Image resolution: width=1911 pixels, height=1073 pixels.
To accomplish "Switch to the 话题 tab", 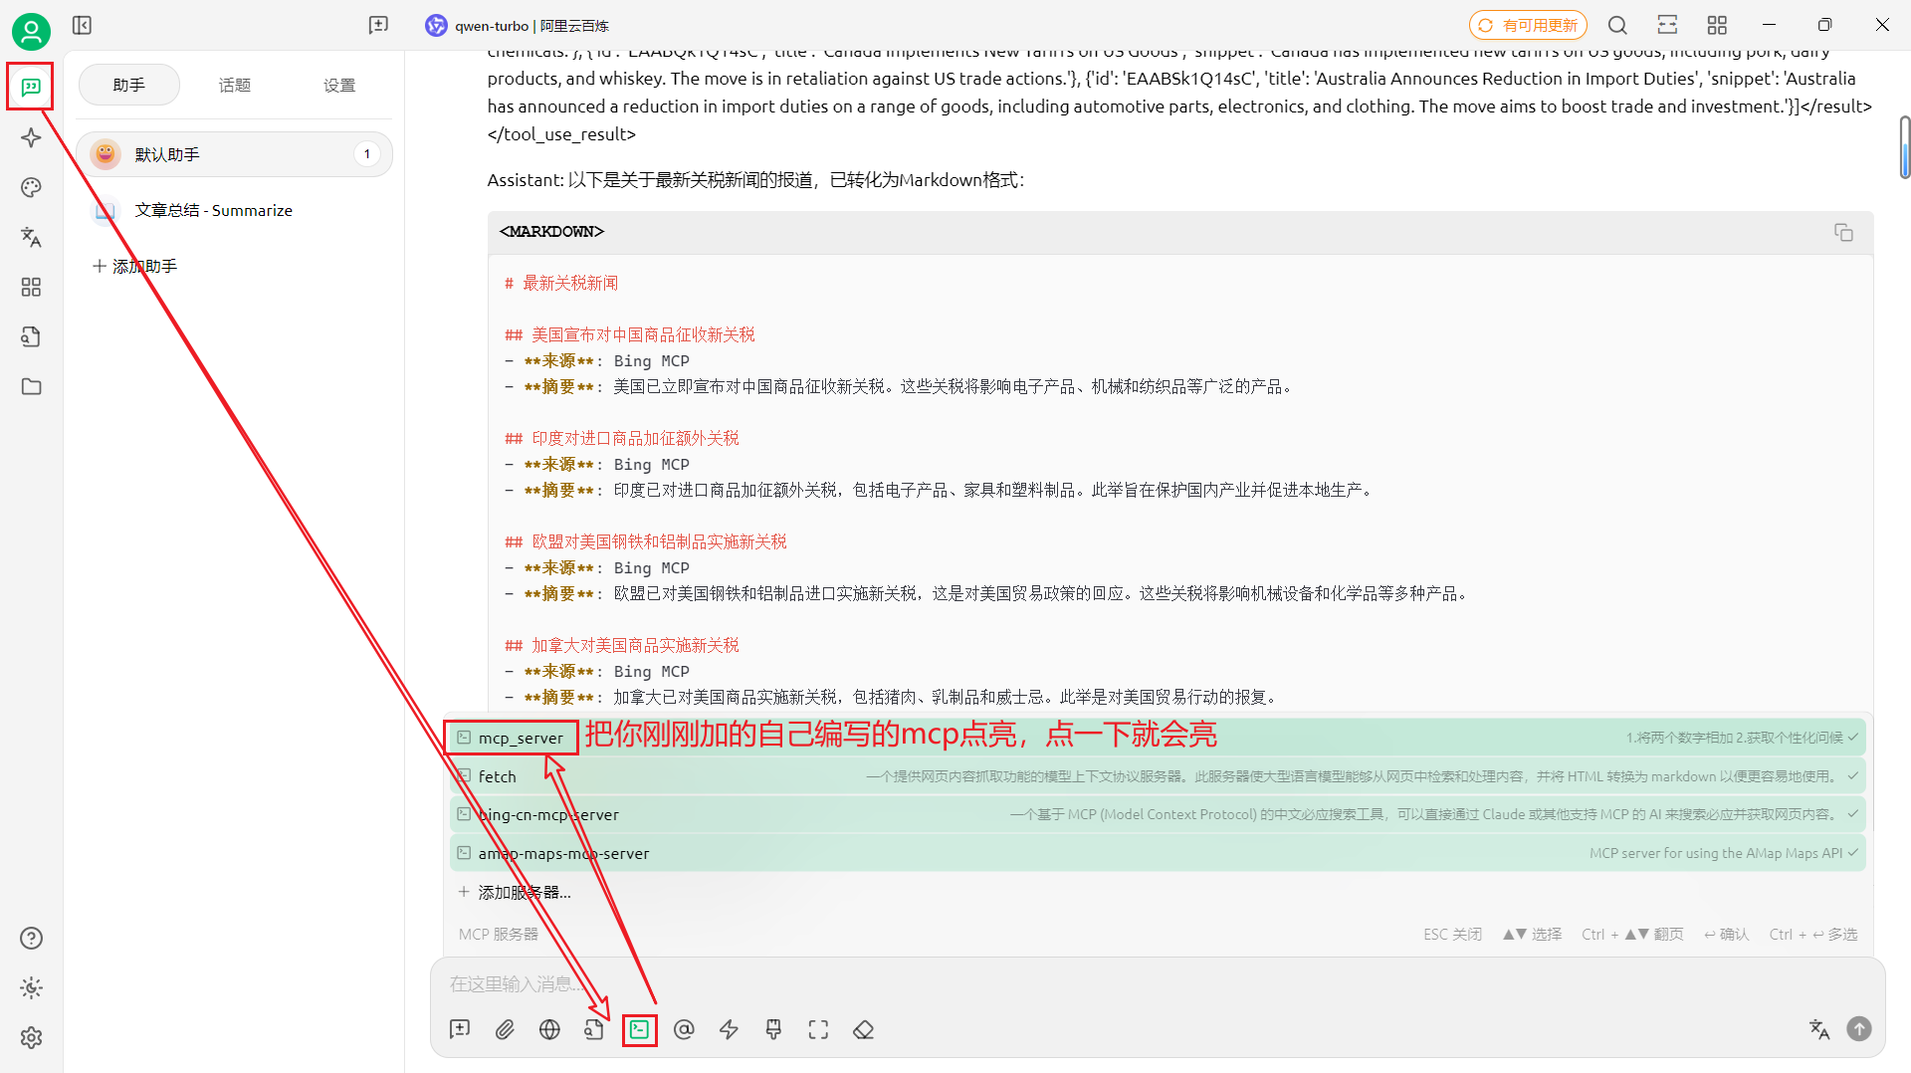I will [x=234, y=85].
